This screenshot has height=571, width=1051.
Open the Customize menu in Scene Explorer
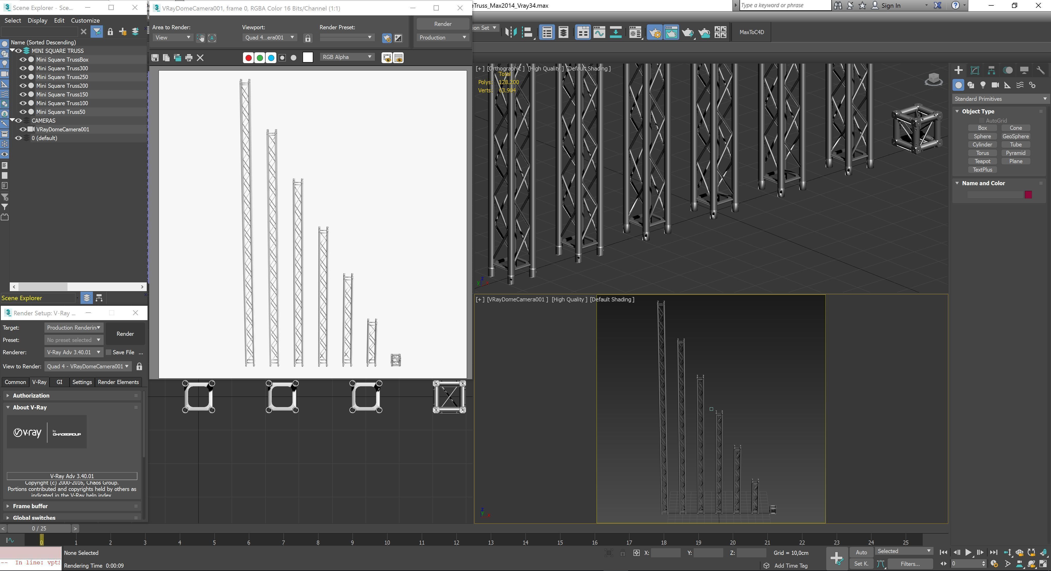point(85,21)
